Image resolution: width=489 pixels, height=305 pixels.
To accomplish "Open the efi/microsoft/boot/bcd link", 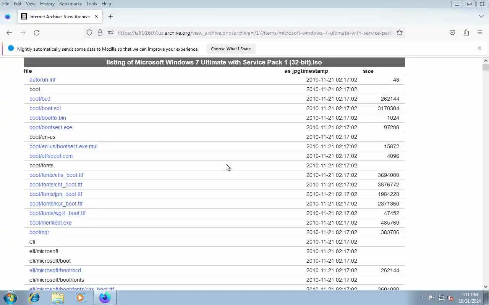I will coord(55,270).
